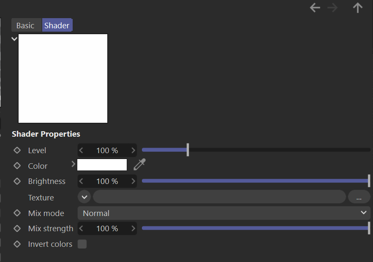Click the white Color swatch

102,165
